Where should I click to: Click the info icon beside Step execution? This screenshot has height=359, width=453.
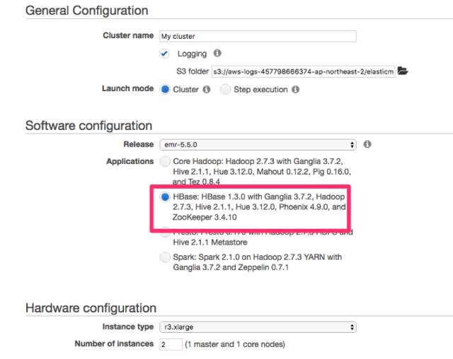click(x=295, y=89)
